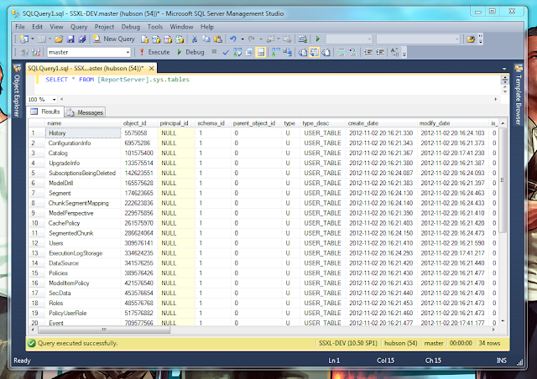Toggle Include Client Statistics

coord(287,52)
